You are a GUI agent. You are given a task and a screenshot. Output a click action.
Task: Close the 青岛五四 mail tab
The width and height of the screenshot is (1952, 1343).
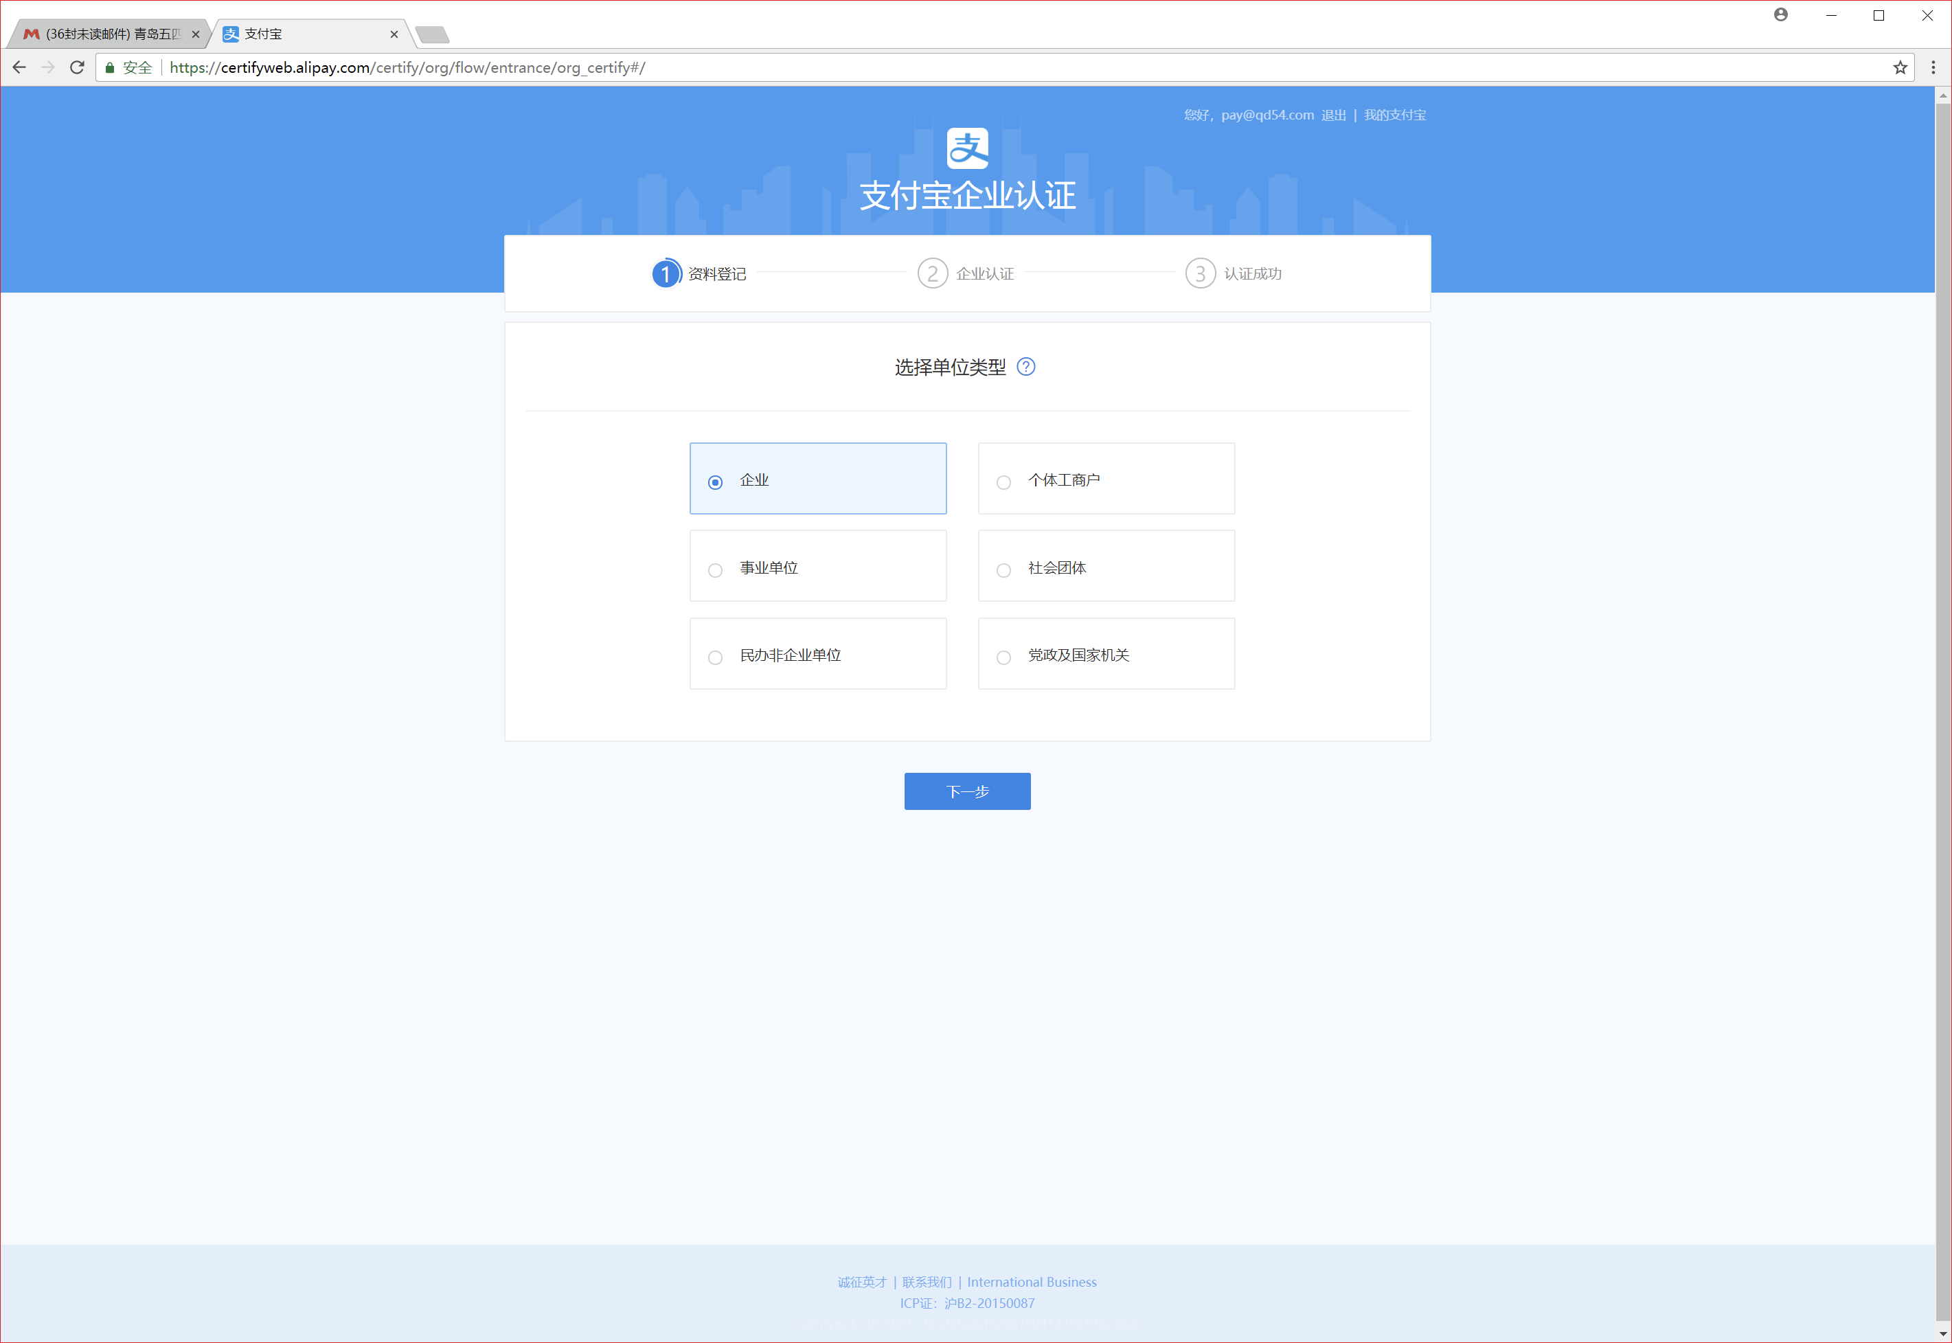point(195,34)
